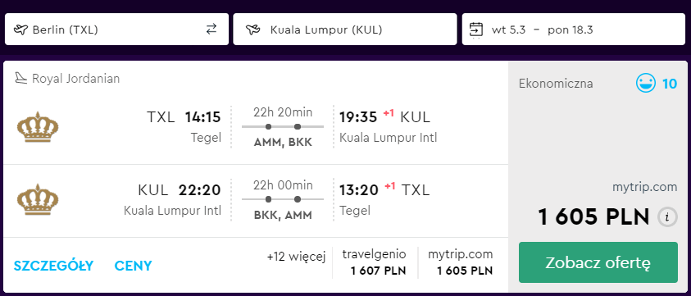Open the CENY prices tab

coord(133,266)
